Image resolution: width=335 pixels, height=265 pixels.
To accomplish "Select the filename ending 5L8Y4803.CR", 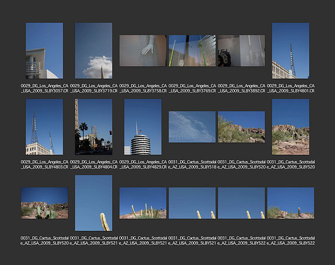I will [45, 164].
